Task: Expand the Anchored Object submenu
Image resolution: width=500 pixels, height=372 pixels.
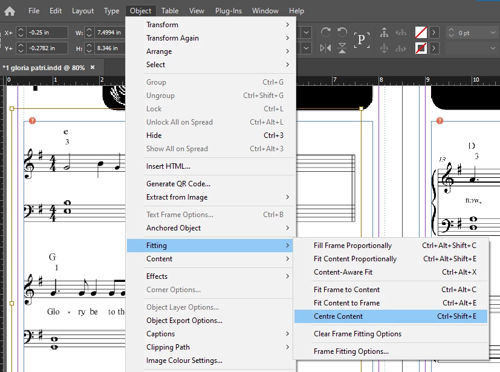Action: [x=210, y=228]
